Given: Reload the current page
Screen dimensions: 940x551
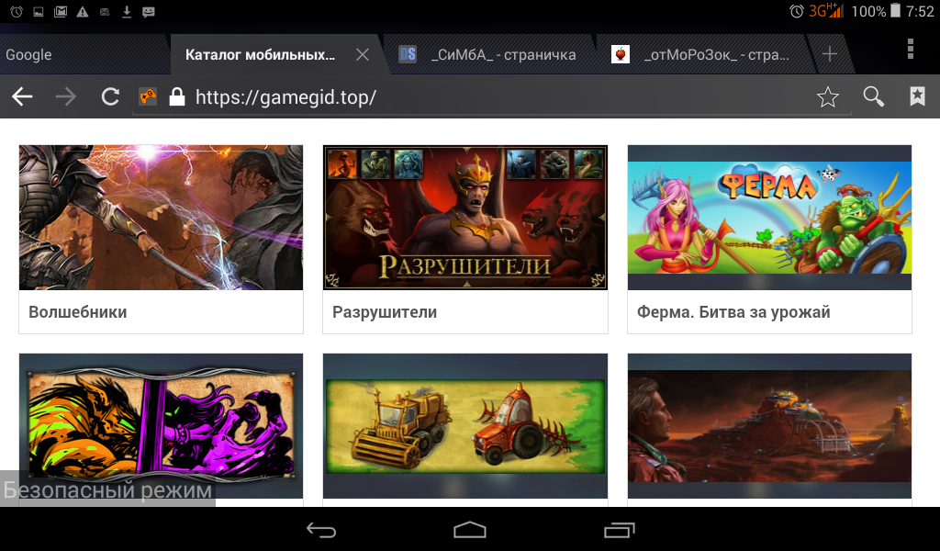Looking at the screenshot, I should pos(110,97).
